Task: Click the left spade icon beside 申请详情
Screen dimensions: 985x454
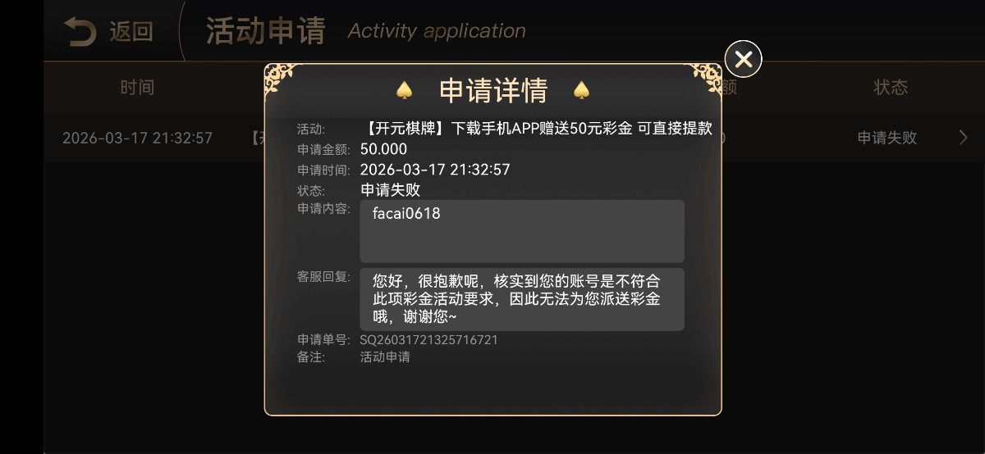Action: point(404,89)
